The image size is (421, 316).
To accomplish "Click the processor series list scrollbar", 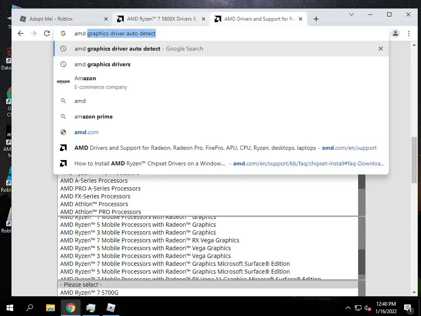I will coord(362,195).
